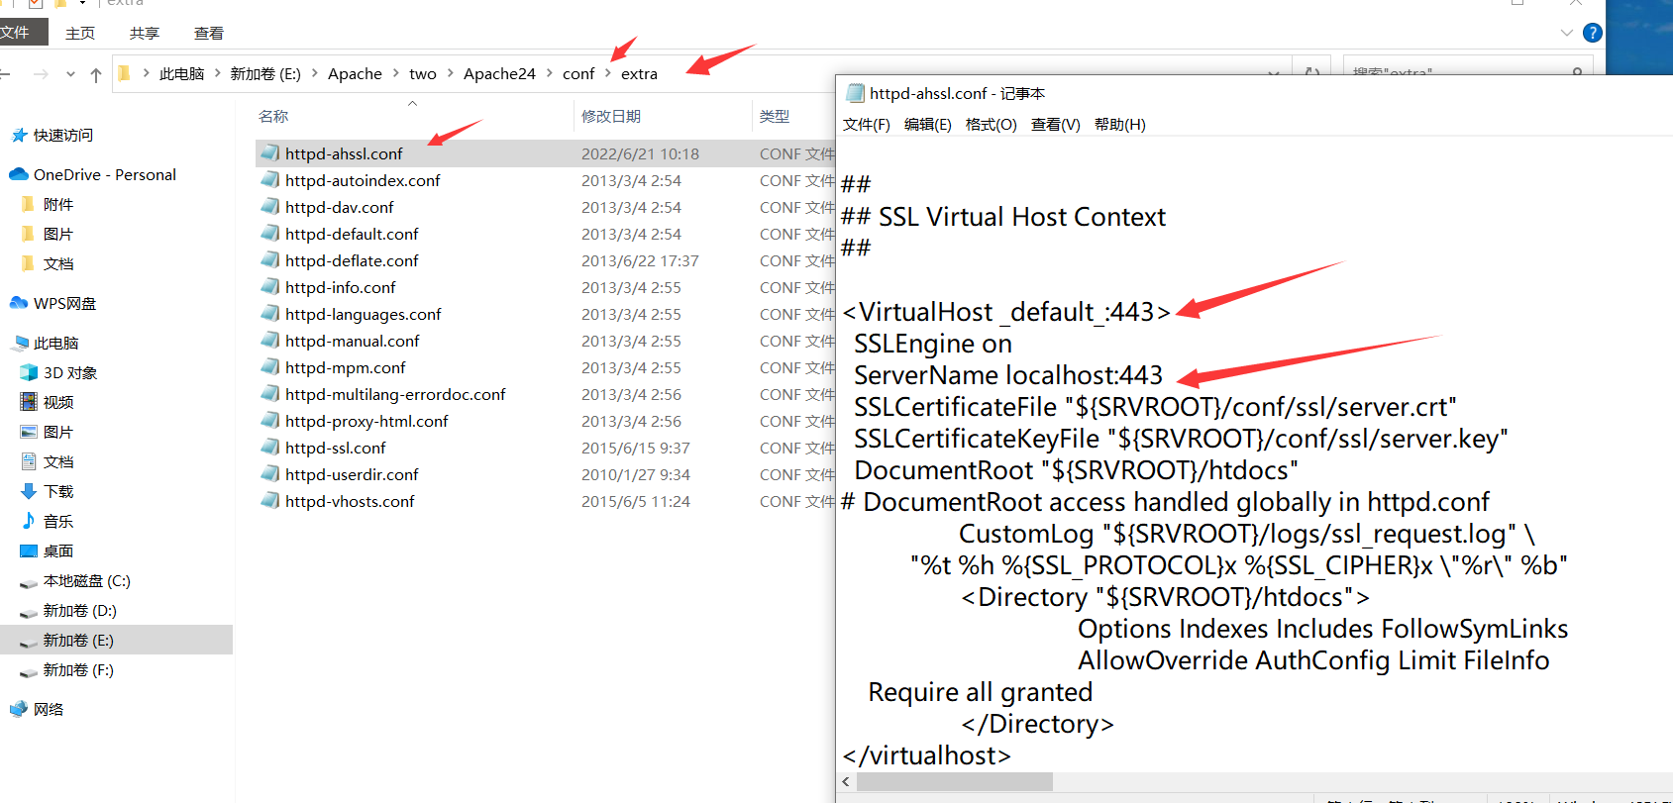
Task: Click the file icon of httpd-manual.conf
Action: [x=269, y=341]
